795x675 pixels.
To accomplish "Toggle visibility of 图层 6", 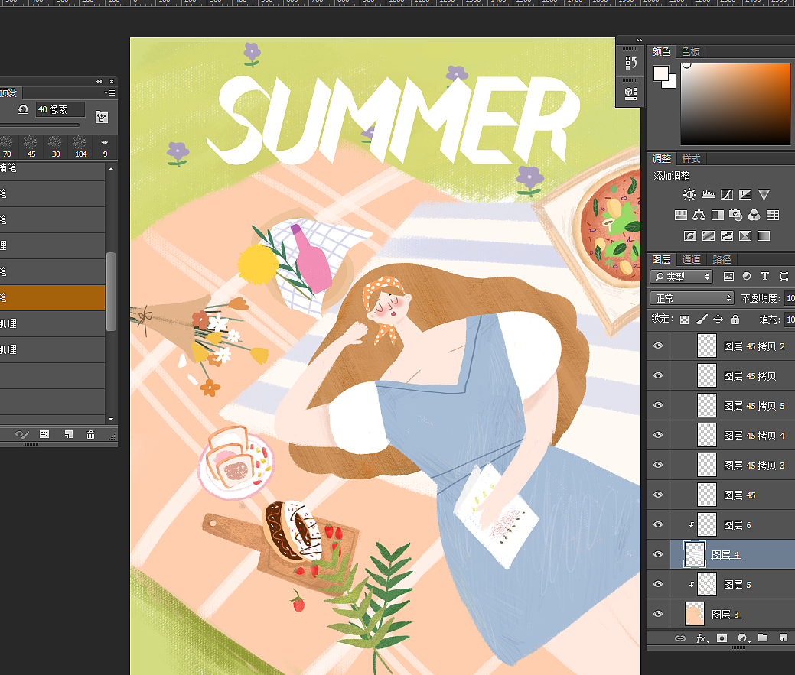I will point(658,524).
